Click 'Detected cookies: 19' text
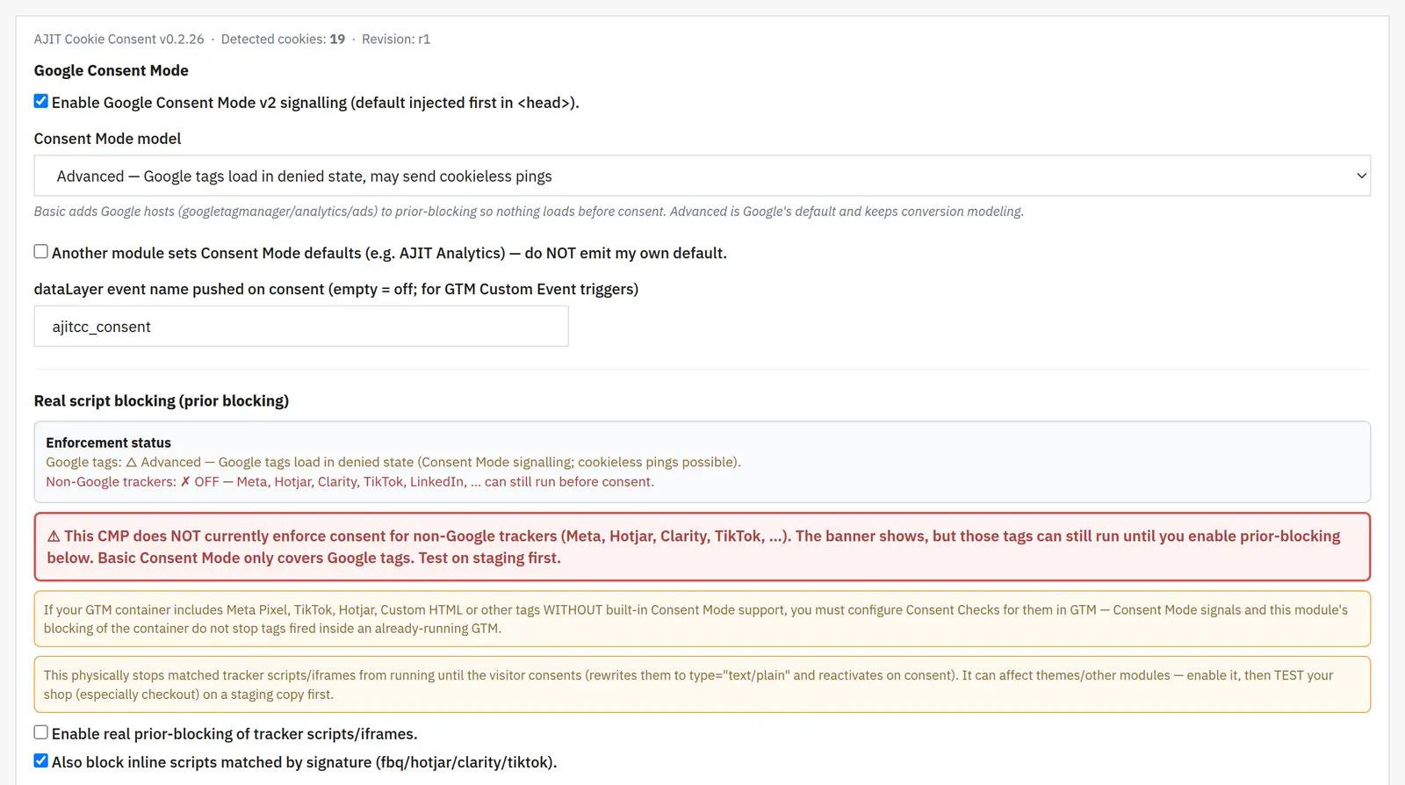The width and height of the screenshot is (1405, 785). coord(283,39)
